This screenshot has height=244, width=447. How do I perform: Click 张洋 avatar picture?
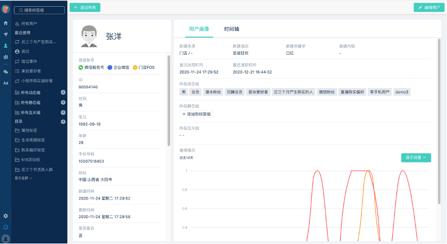pyautogui.click(x=89, y=36)
